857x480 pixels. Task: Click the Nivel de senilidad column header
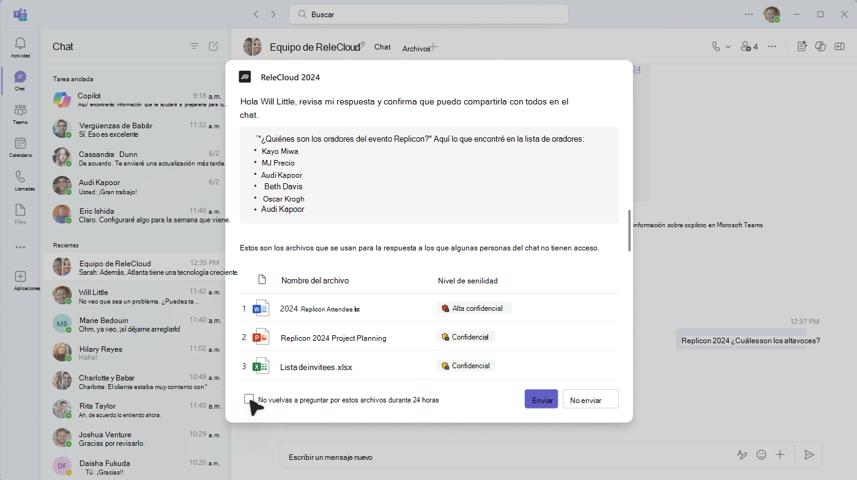pos(468,281)
